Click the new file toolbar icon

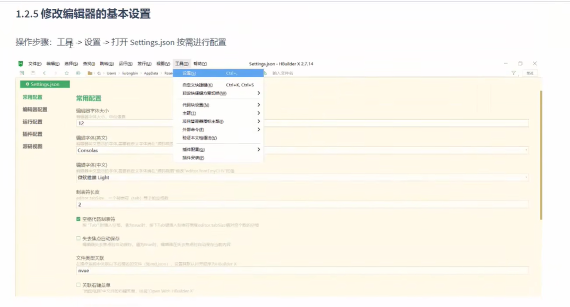[x=22, y=73]
